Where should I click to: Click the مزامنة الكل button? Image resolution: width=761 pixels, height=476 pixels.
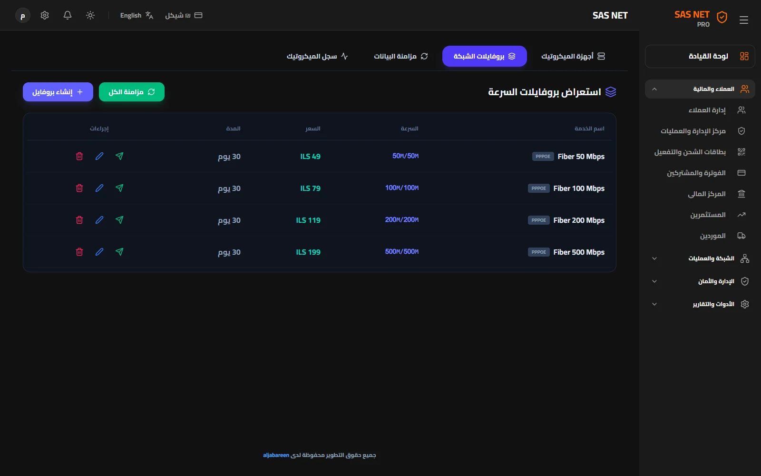[x=132, y=92]
